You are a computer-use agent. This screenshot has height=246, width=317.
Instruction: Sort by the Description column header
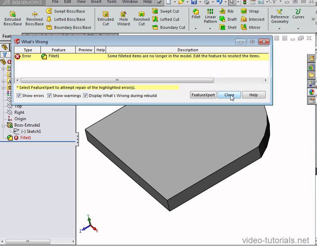pyautogui.click(x=188, y=50)
